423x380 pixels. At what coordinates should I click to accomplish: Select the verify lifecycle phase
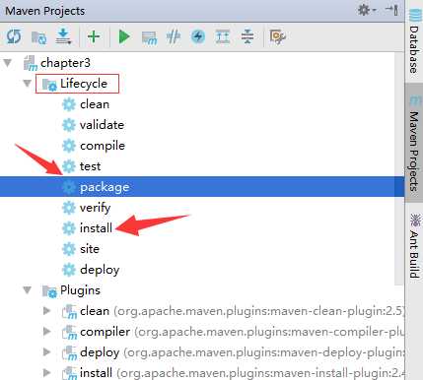[x=95, y=208]
